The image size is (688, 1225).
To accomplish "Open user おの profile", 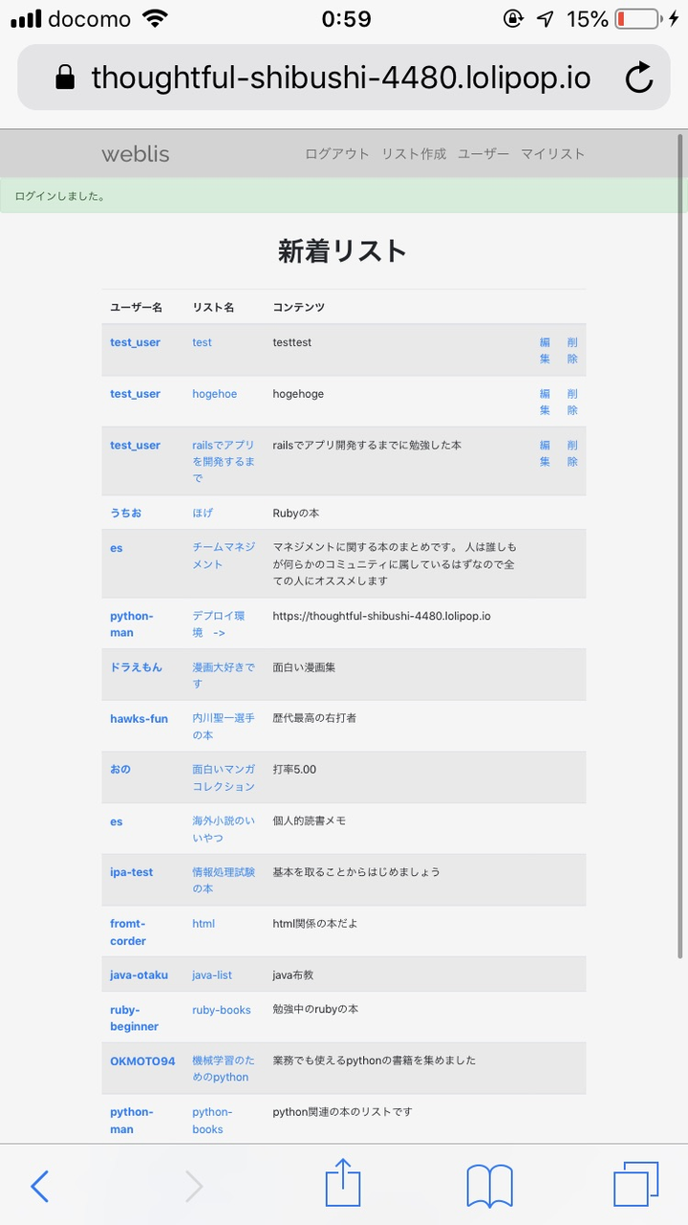I will click(x=120, y=770).
